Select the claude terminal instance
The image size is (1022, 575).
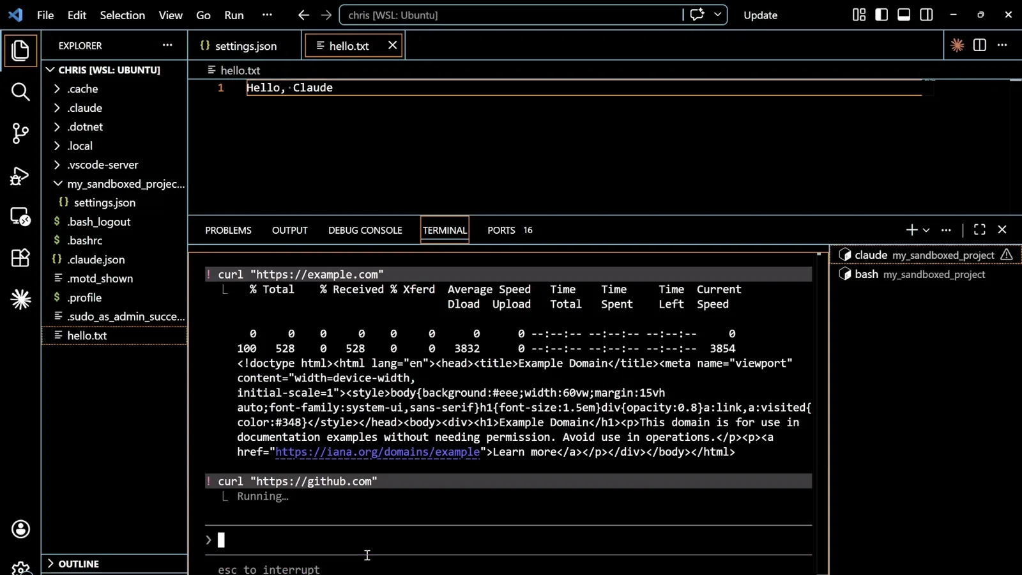pos(926,255)
